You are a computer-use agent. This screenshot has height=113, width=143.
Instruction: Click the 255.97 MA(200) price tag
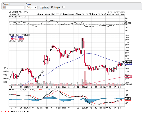pyautogui.click(x=128, y=77)
